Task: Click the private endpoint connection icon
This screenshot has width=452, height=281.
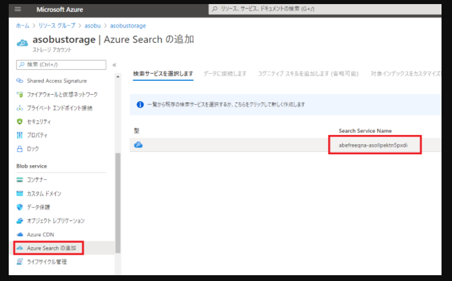Action: tap(20, 108)
